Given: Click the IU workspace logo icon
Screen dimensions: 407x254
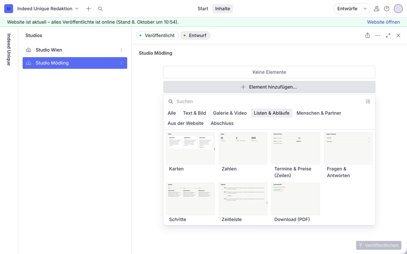Looking at the screenshot, I should 9,9.
